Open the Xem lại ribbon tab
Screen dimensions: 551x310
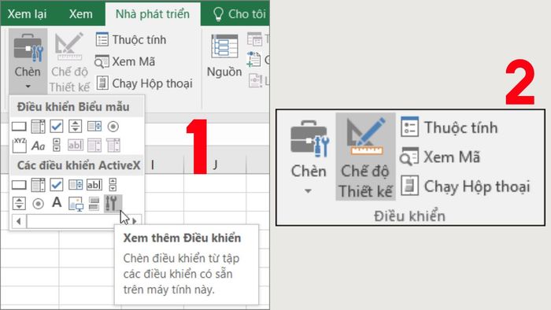pos(27,14)
